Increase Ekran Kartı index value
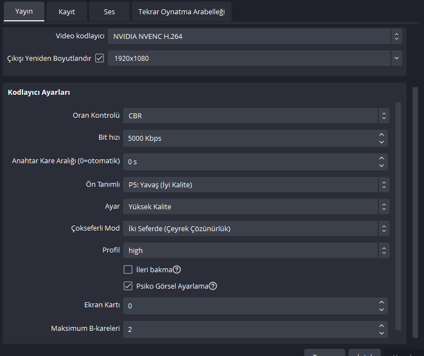Viewport: 424px width, 356px height. (x=381, y=302)
